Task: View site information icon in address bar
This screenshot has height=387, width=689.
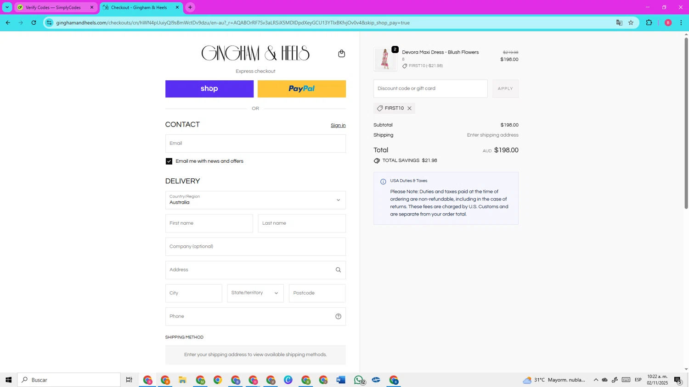Action: (x=49, y=22)
